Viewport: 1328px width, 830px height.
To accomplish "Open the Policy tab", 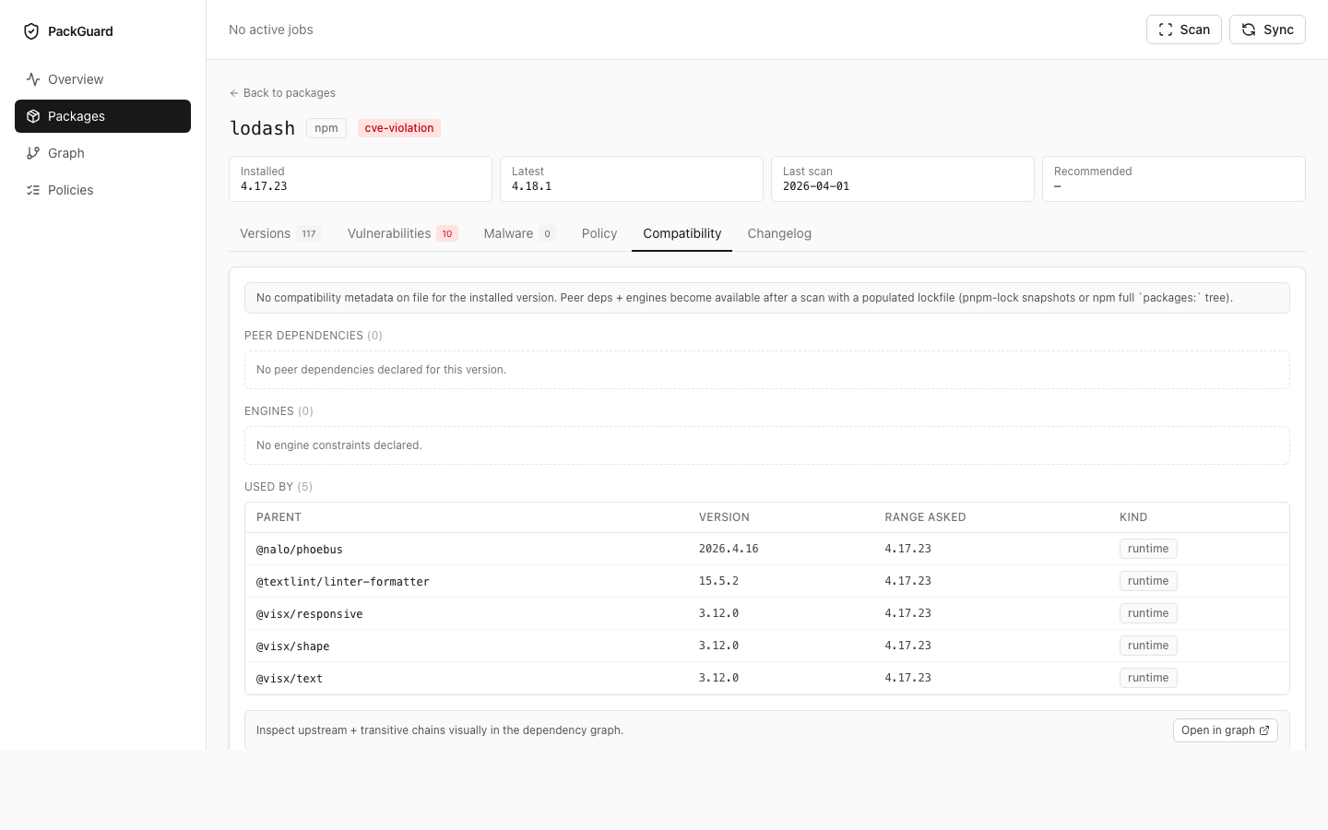I will [x=599, y=233].
